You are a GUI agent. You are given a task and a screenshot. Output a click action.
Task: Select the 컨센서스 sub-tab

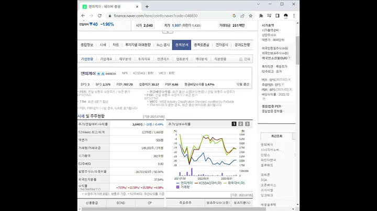[163, 59]
